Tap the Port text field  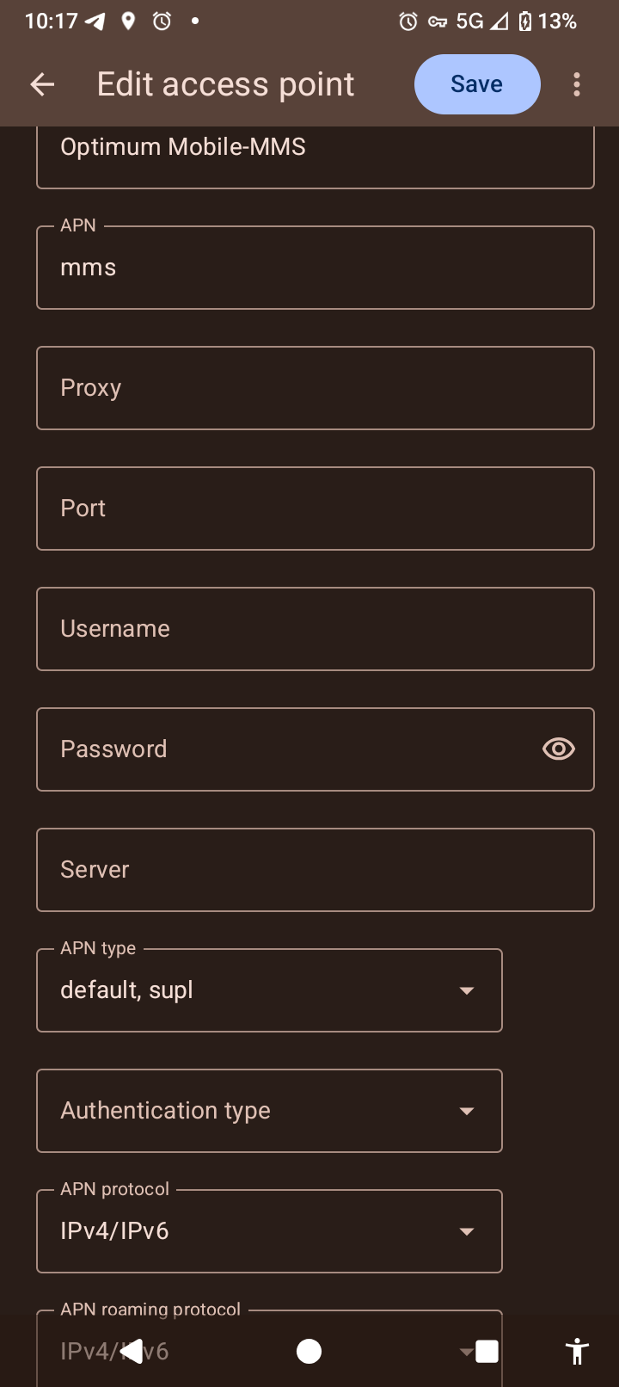pyautogui.click(x=316, y=509)
